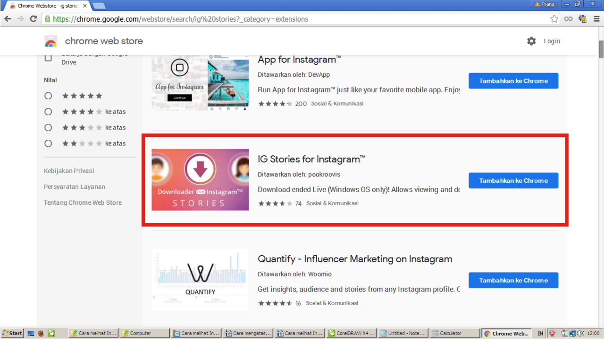The image size is (604, 339).
Task: Click the Chrome Web Store rainbow logo
Action: 50,41
